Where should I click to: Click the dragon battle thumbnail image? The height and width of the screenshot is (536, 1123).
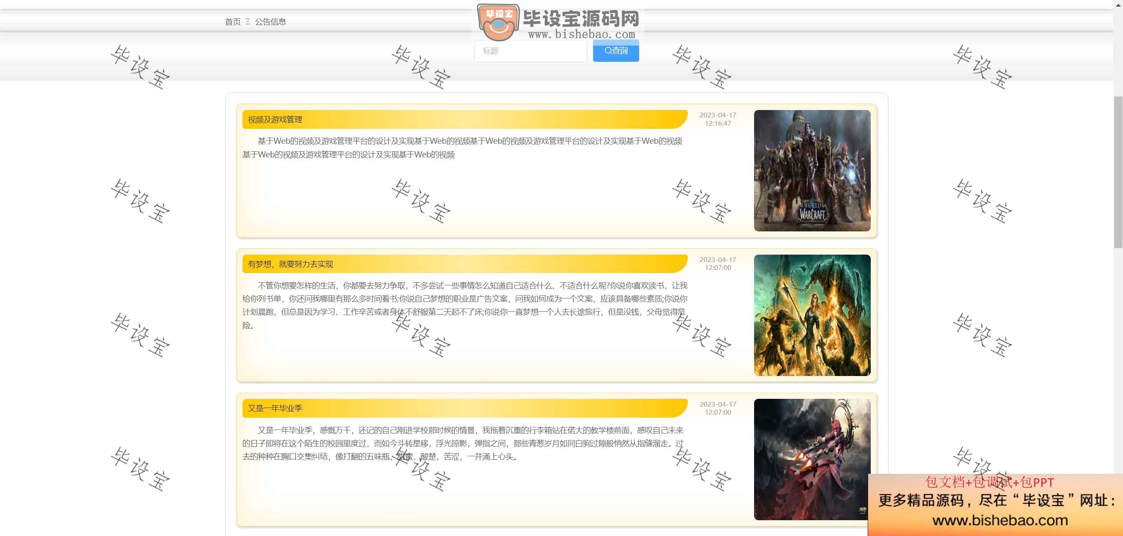click(812, 315)
